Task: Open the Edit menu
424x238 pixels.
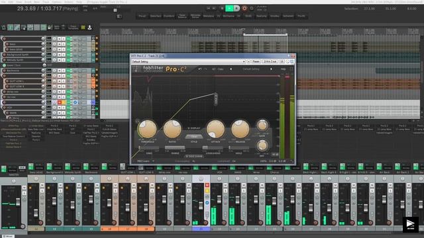Action: coord(11,2)
